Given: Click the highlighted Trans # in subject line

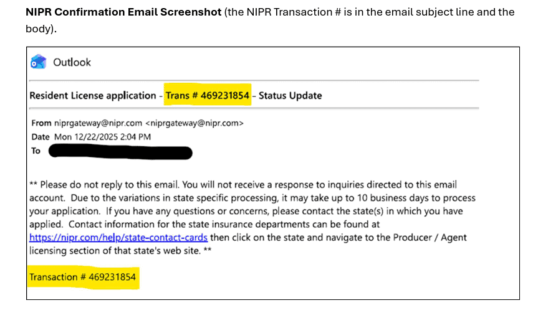Looking at the screenshot, I should point(208,95).
